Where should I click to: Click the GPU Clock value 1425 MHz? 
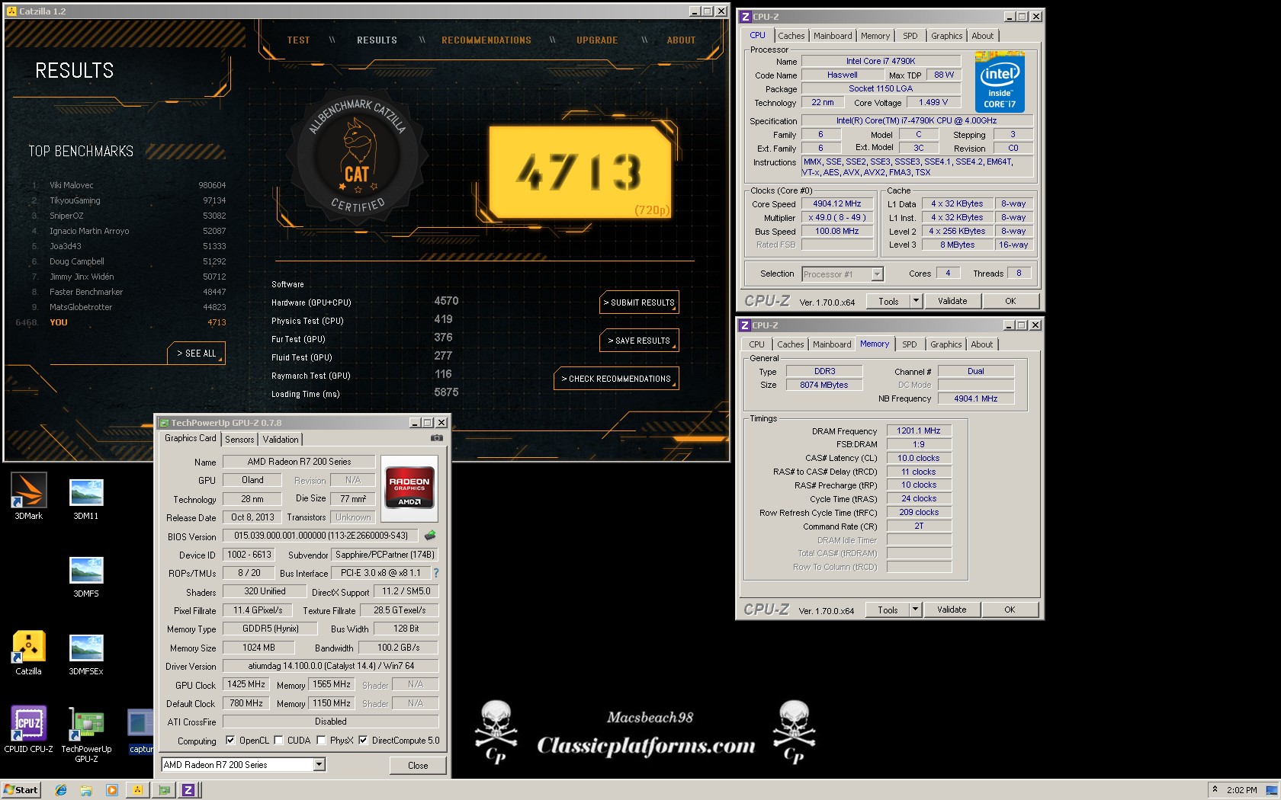(246, 684)
